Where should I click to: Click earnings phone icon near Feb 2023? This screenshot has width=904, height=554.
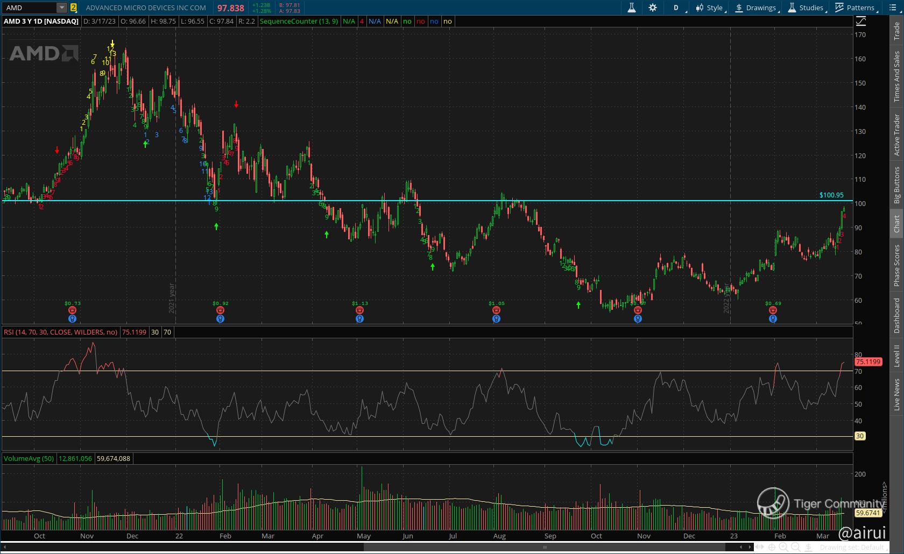(773, 310)
